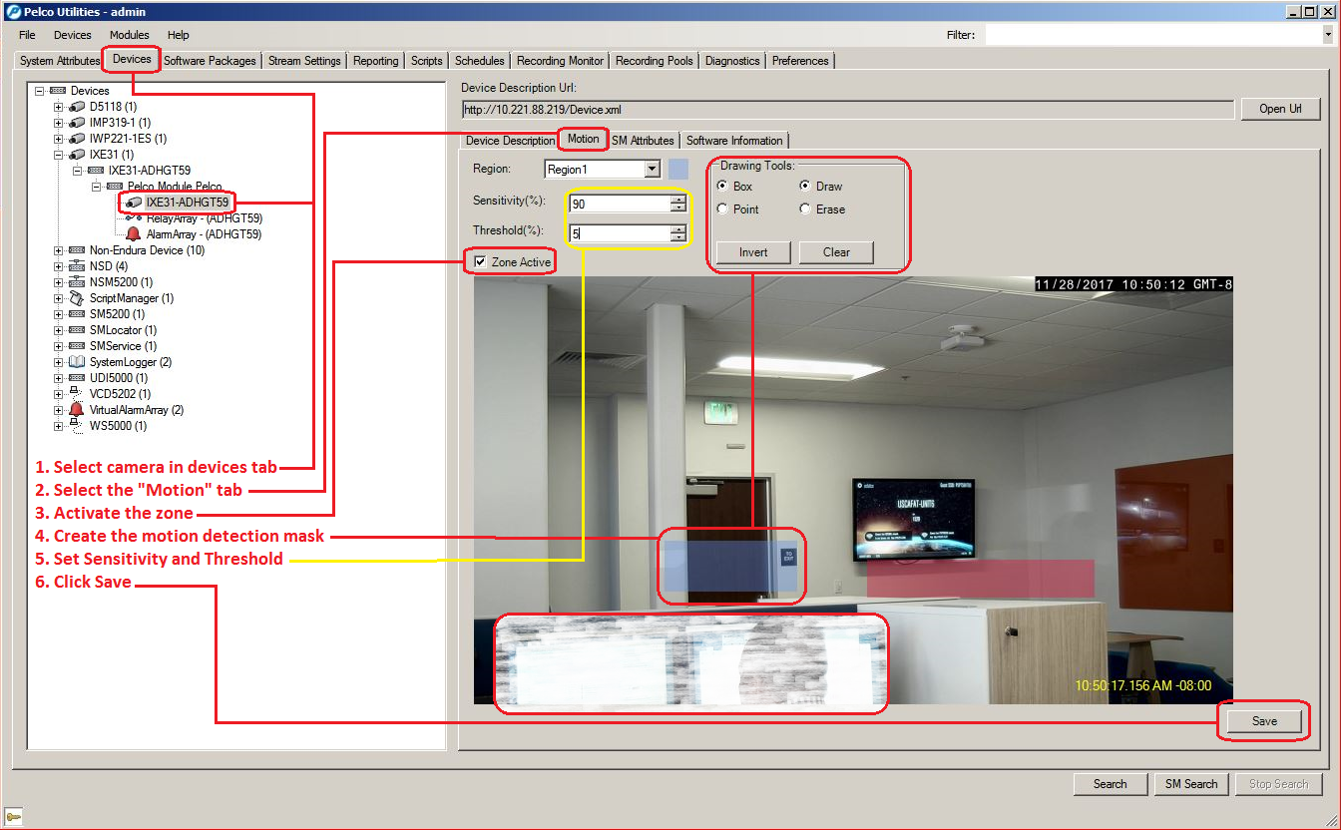1341x830 pixels.
Task: Click the key icon in the status bar
Action: coord(13,816)
